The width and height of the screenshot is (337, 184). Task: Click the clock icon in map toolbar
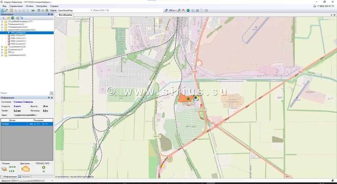pos(201,11)
